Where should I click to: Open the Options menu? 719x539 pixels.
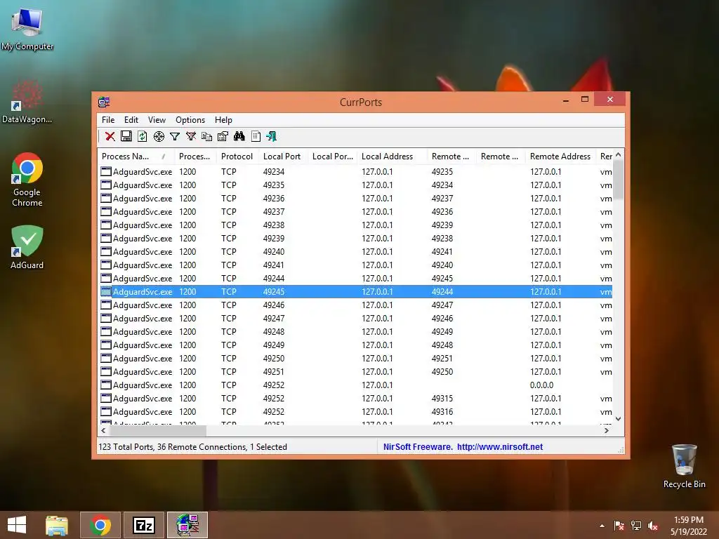[x=190, y=119]
